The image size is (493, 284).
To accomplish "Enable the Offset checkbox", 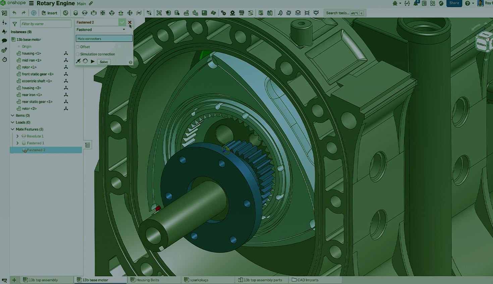I will click(78, 47).
